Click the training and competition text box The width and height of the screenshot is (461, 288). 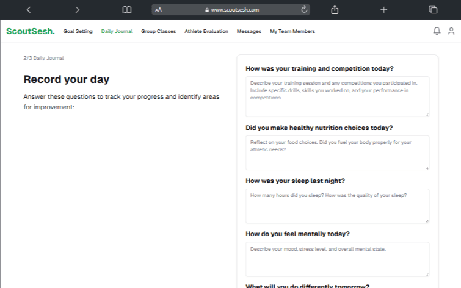point(337,96)
